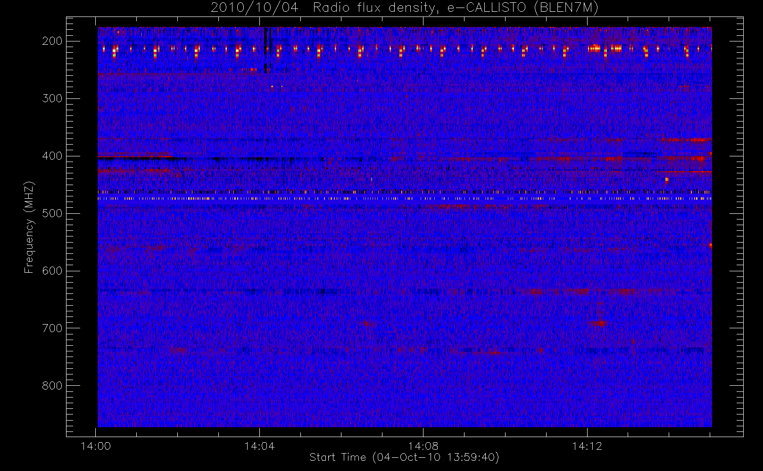Select the 600 frequency tick label

pos(52,271)
